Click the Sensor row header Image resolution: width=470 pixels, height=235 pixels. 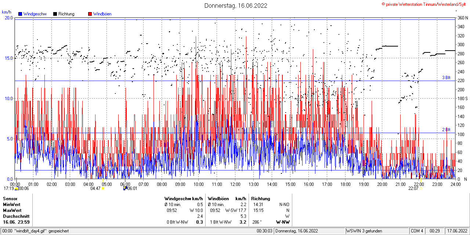point(10,198)
